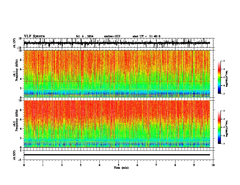Click the "ch.3(V)" bottom panel axis label
The width and height of the screenshot is (240, 185).
click(x=15, y=155)
